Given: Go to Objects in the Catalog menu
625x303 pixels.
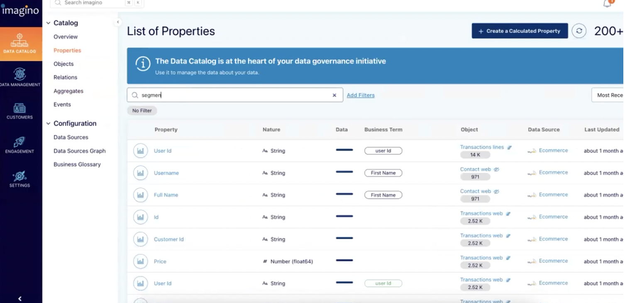Looking at the screenshot, I should point(63,64).
